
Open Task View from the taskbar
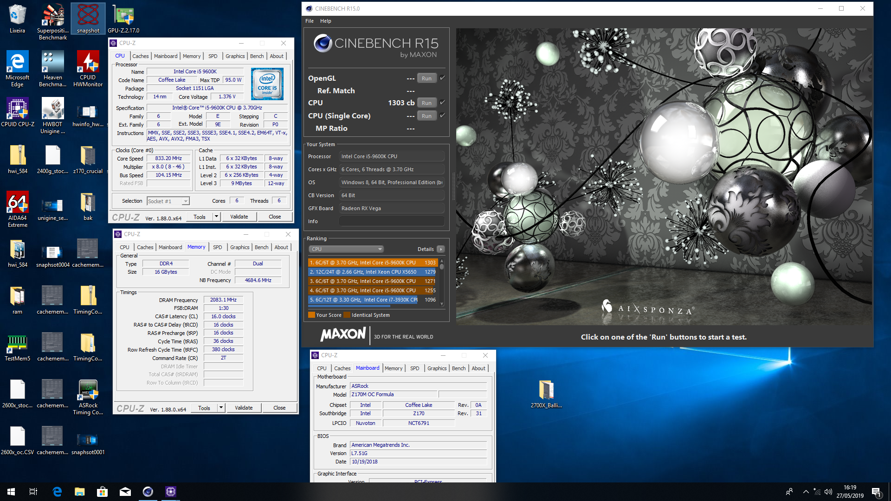coord(33,492)
